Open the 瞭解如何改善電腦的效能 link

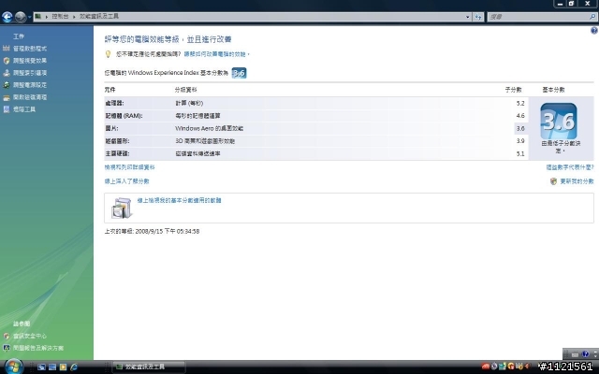coord(216,54)
